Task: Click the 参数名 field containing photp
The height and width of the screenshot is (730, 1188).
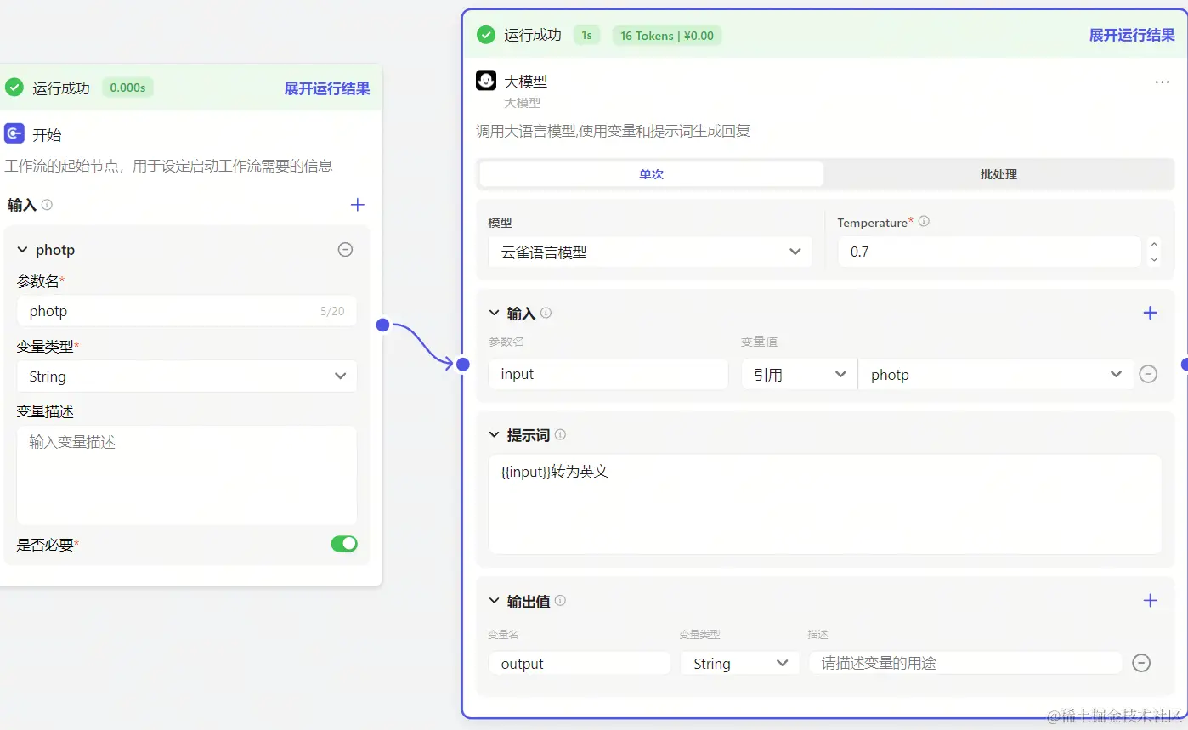Action: coord(187,311)
